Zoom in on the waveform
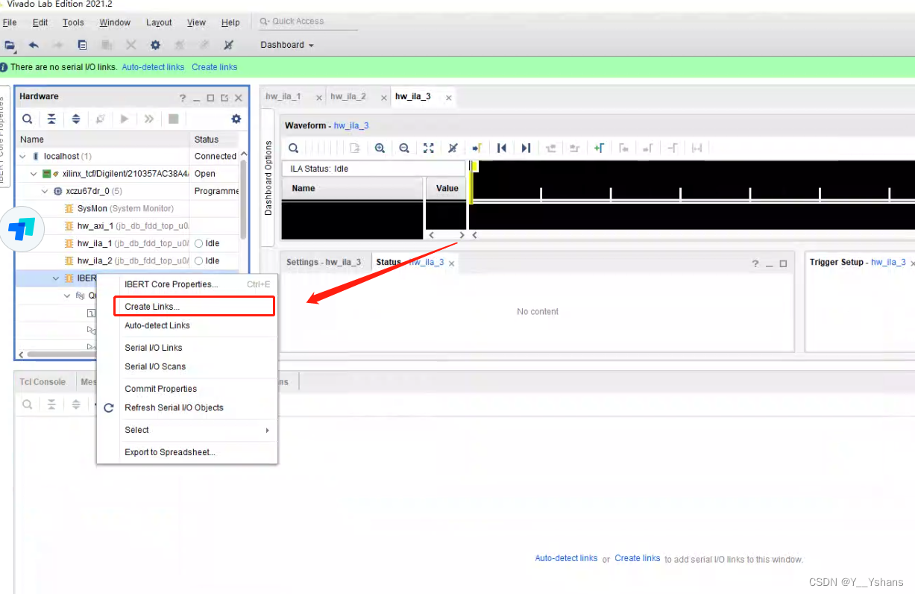Viewport: 915px width, 594px height. point(380,148)
